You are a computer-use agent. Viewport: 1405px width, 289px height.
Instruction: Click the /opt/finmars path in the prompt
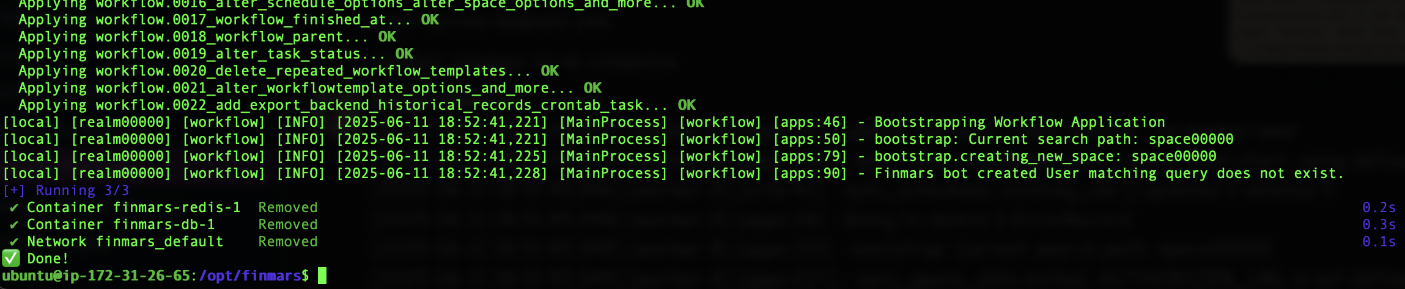[x=250, y=276]
